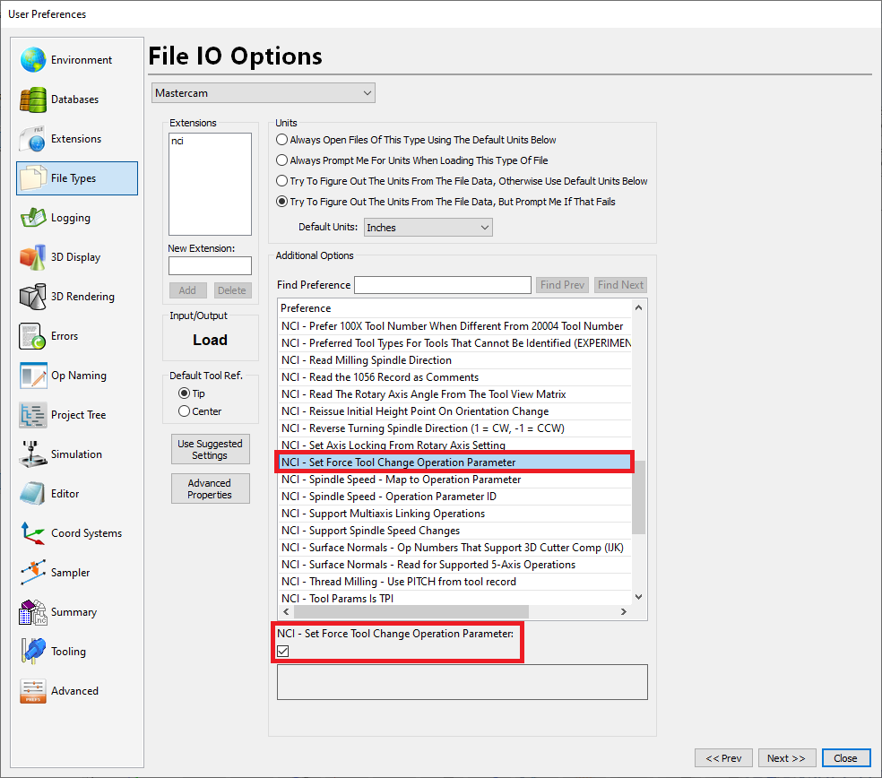Click the Use Suggested Settings button
882x778 pixels.
click(x=210, y=449)
